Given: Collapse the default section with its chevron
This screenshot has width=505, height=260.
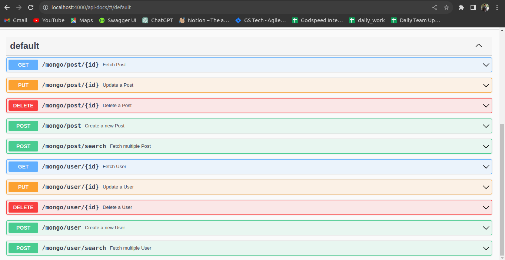Looking at the screenshot, I should coord(479,46).
